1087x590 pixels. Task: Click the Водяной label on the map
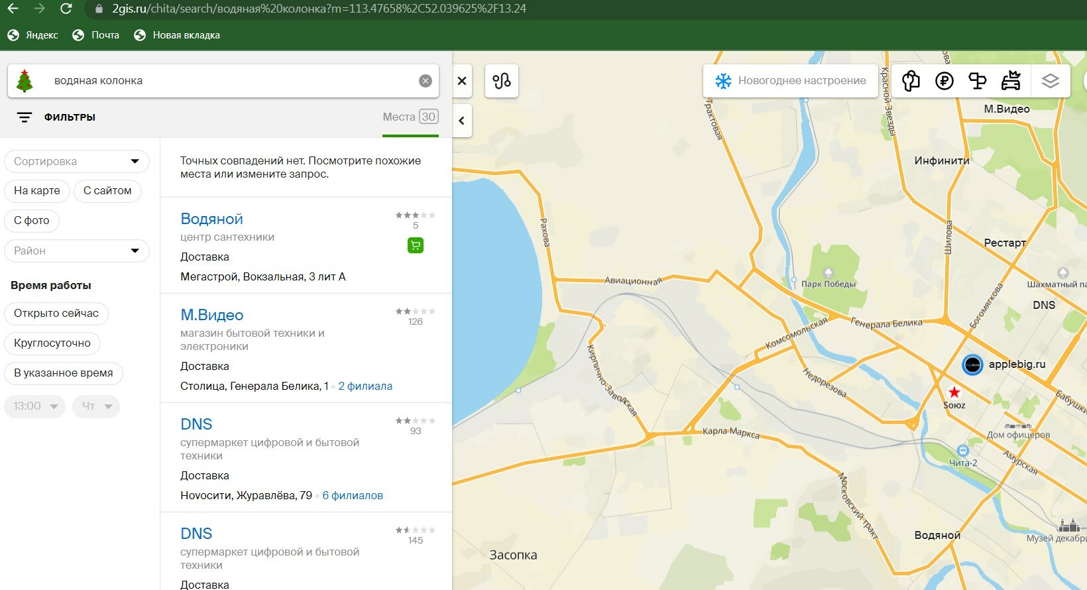pyautogui.click(x=937, y=535)
